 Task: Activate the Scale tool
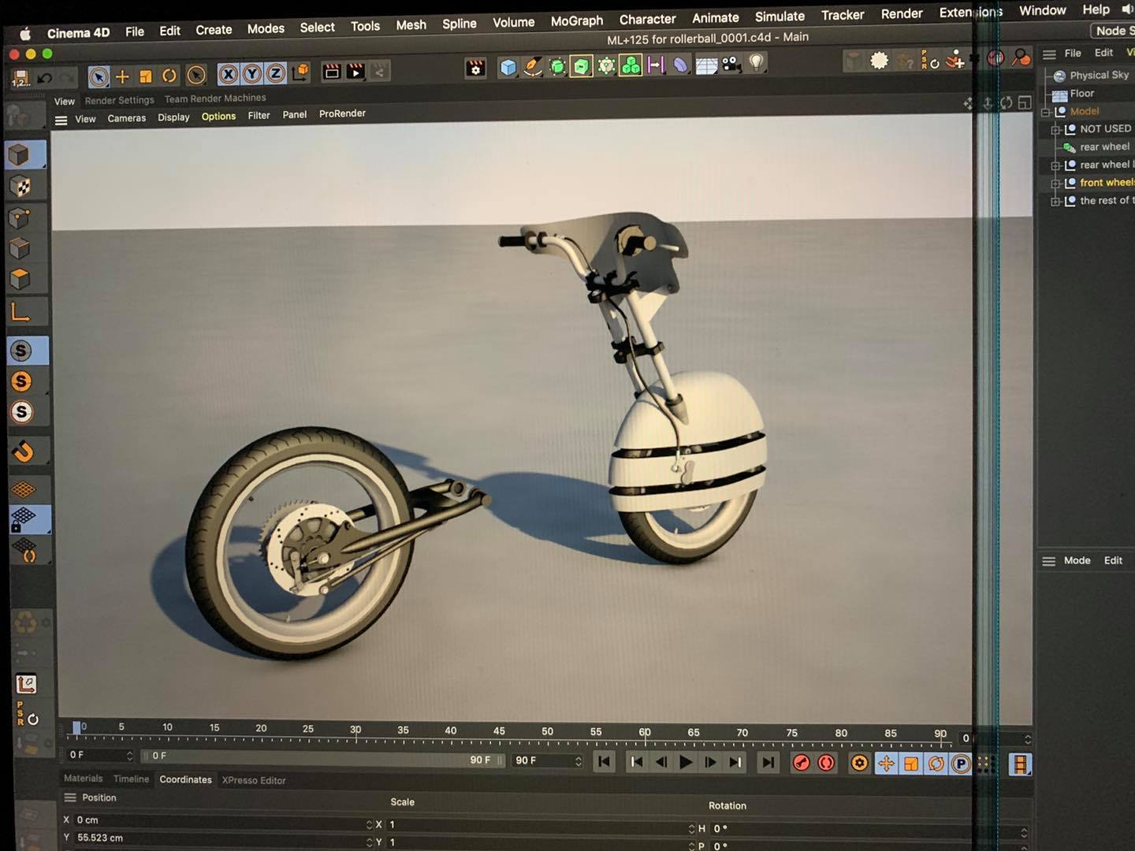tap(145, 76)
